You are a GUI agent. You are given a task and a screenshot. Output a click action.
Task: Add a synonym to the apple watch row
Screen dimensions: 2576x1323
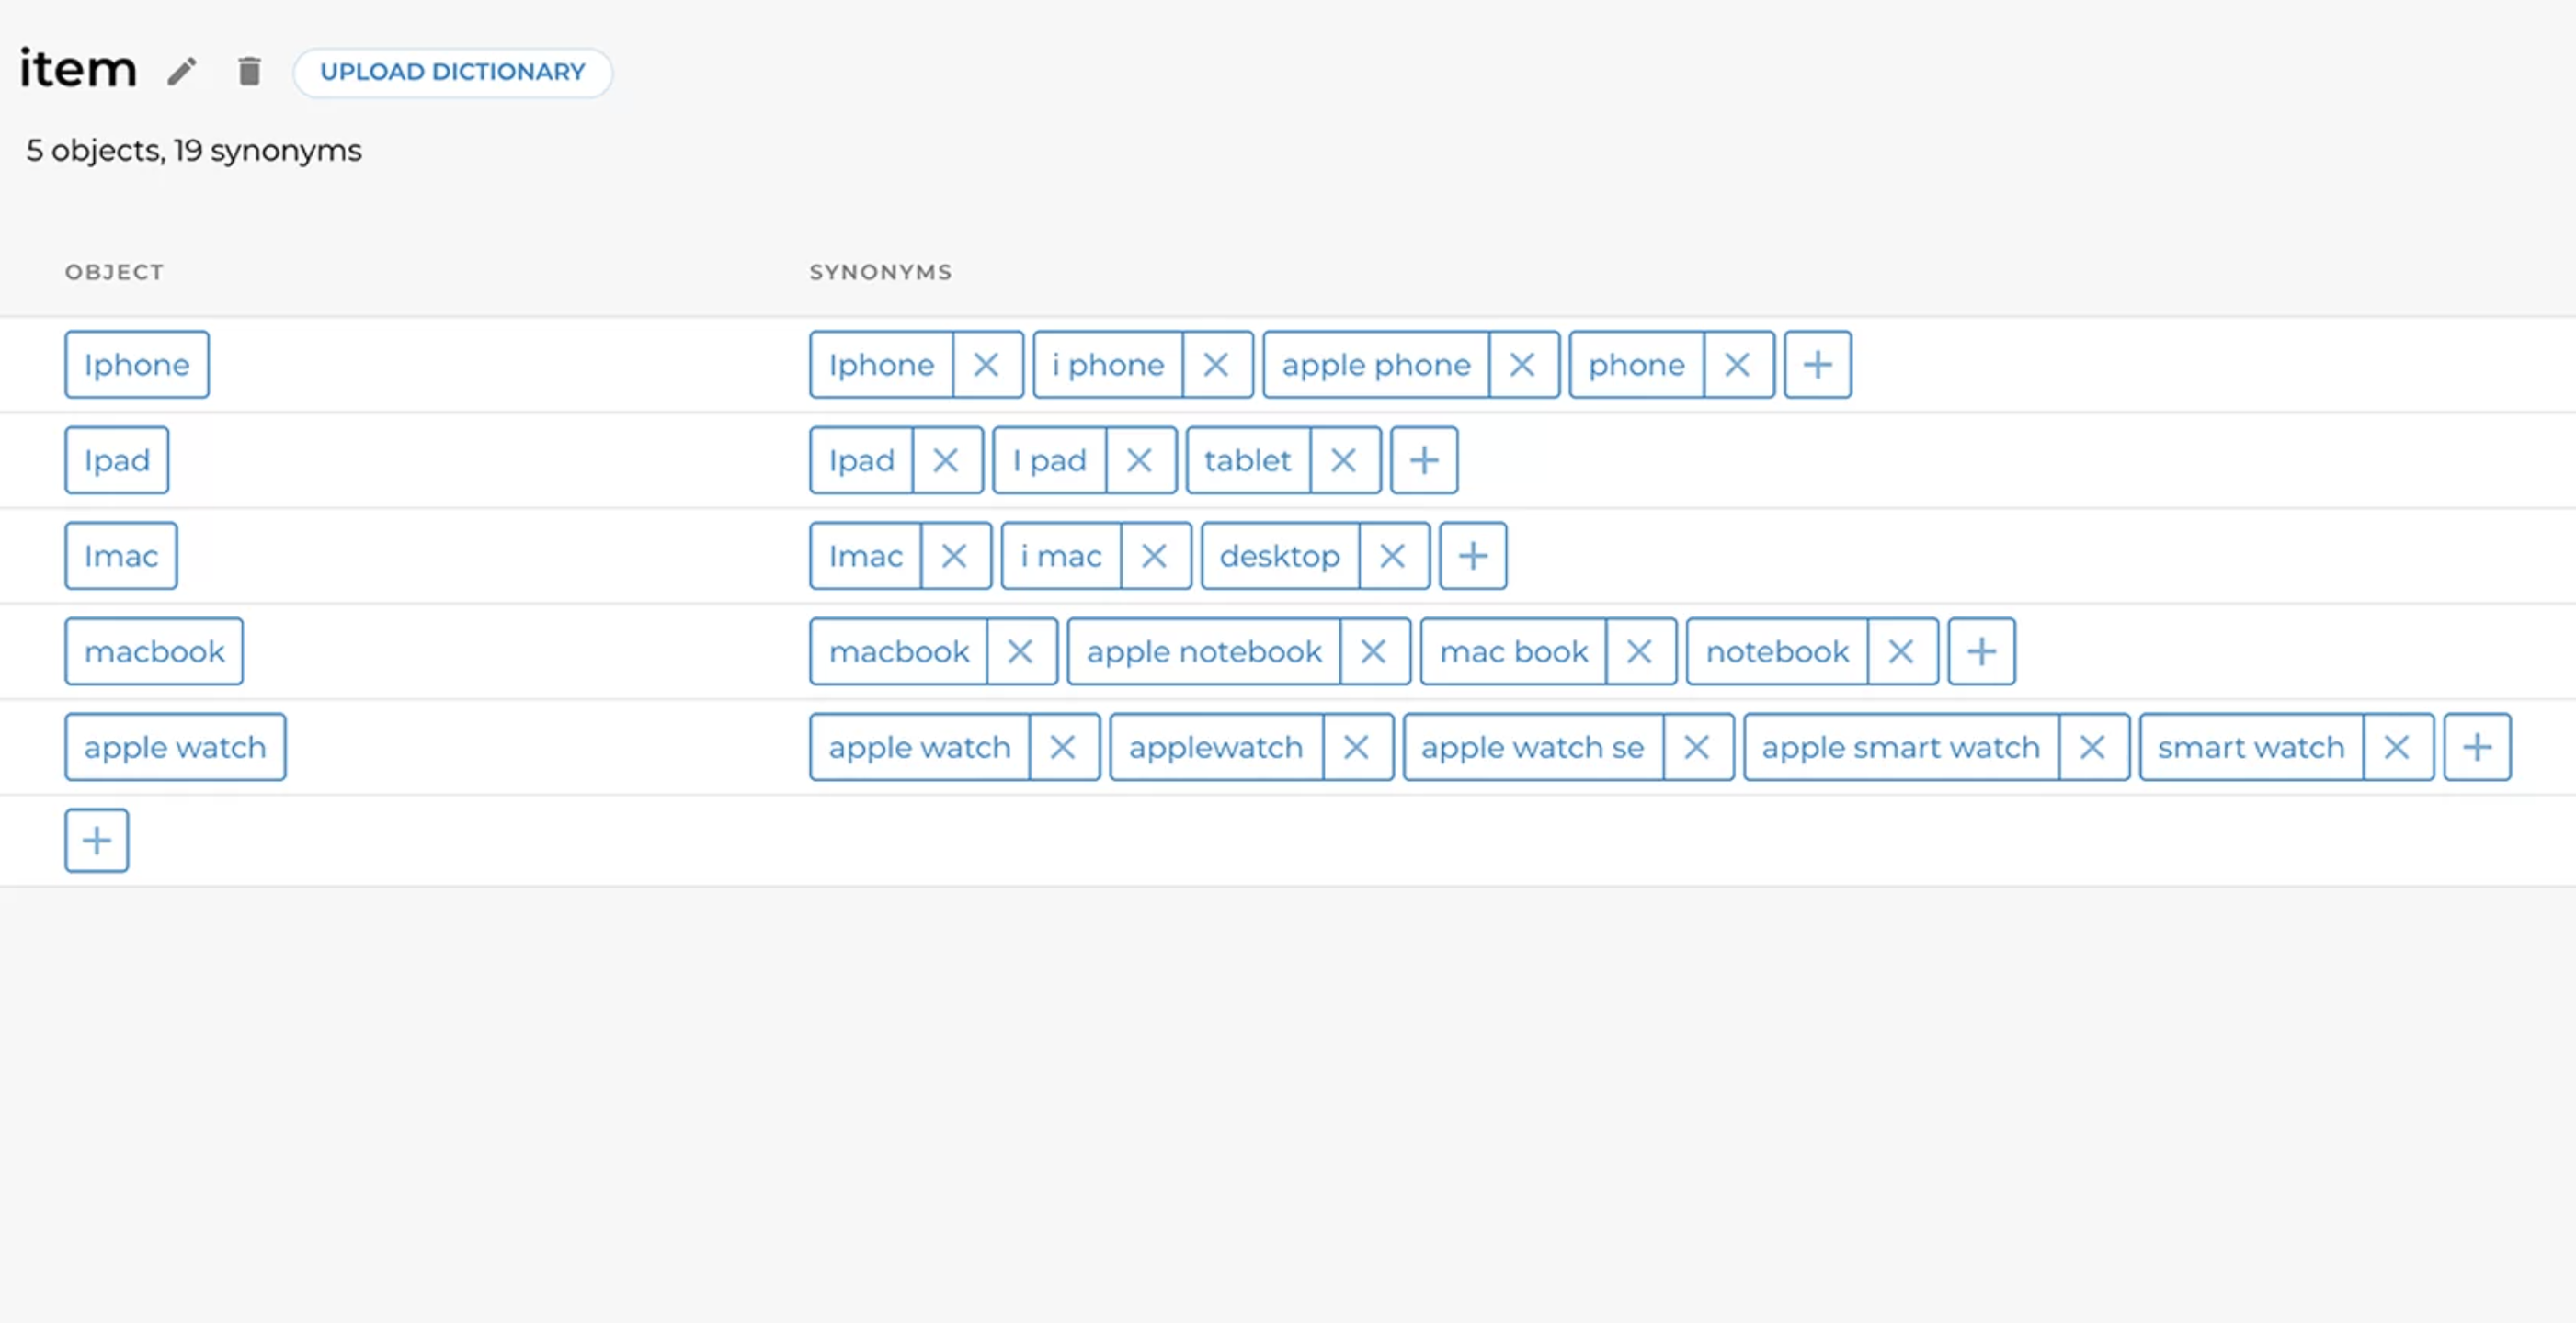tap(2476, 748)
